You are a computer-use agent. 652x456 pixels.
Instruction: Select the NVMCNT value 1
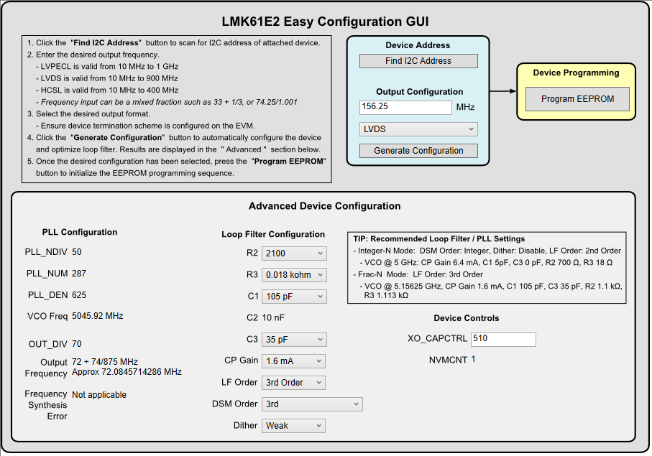pos(473,359)
